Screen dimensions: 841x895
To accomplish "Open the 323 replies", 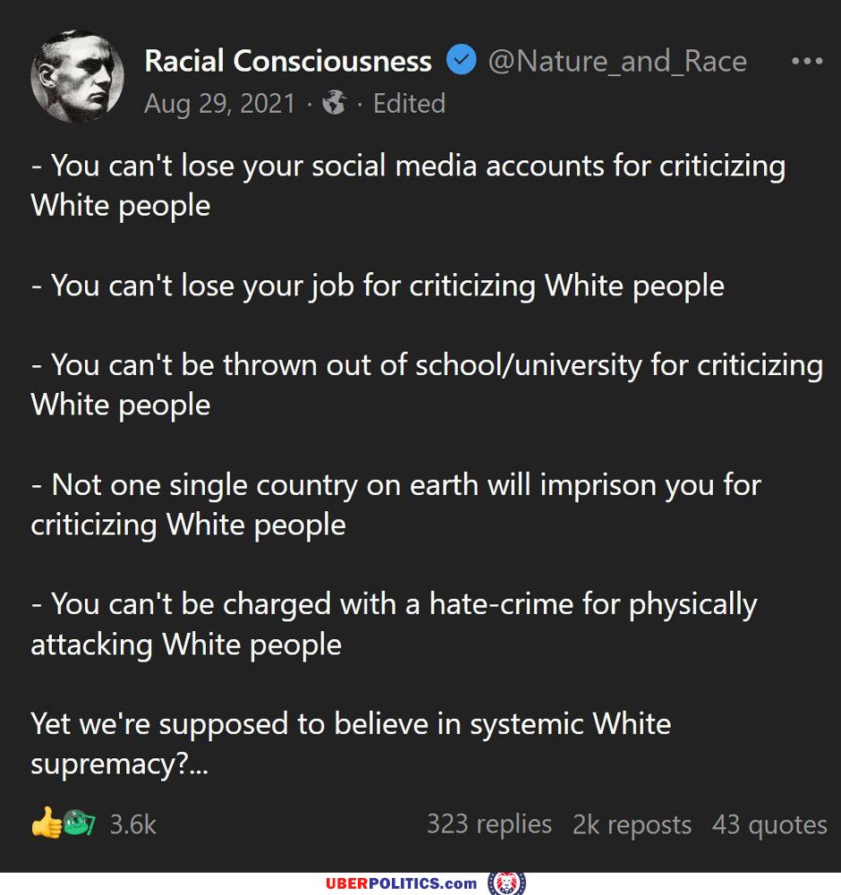I will (x=488, y=824).
